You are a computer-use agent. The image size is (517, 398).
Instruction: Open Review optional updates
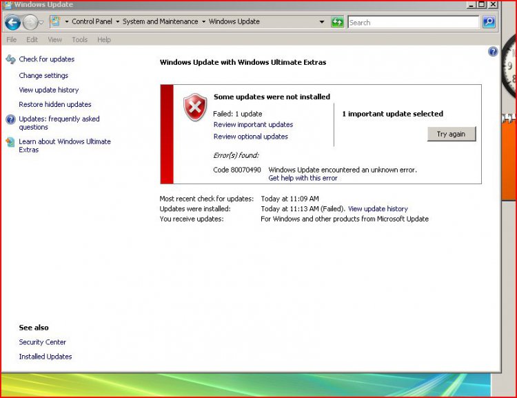click(x=251, y=137)
